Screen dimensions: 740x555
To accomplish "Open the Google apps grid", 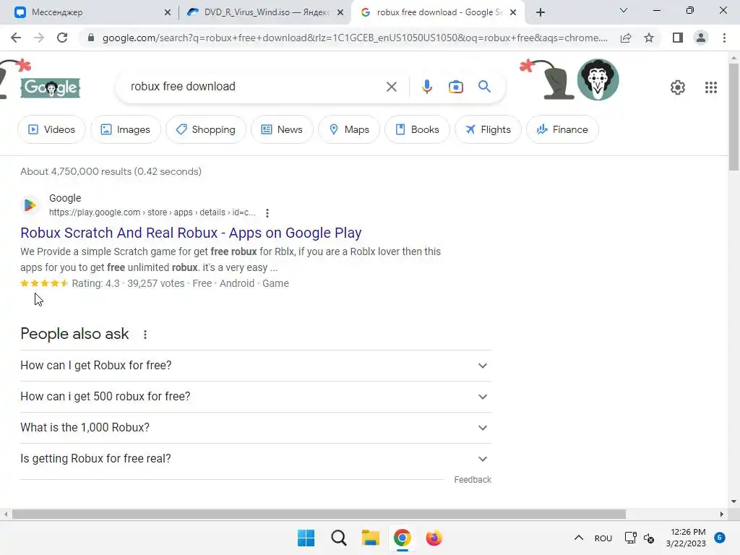I will click(711, 87).
